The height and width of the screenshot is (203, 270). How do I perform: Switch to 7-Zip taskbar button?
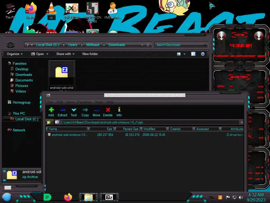109,197
